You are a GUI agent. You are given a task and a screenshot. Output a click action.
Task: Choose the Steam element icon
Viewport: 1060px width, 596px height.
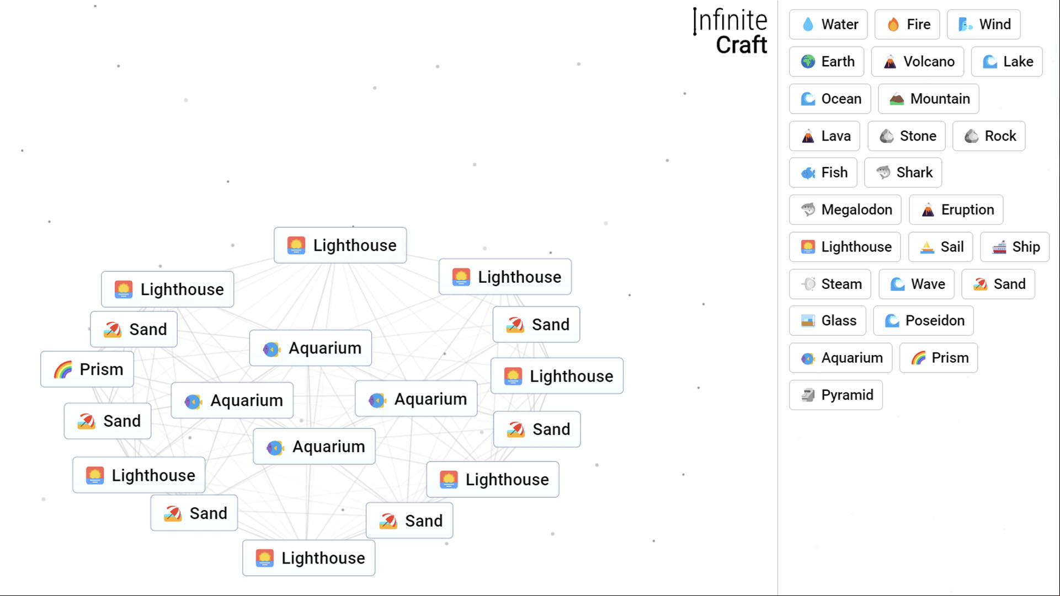[x=808, y=284]
